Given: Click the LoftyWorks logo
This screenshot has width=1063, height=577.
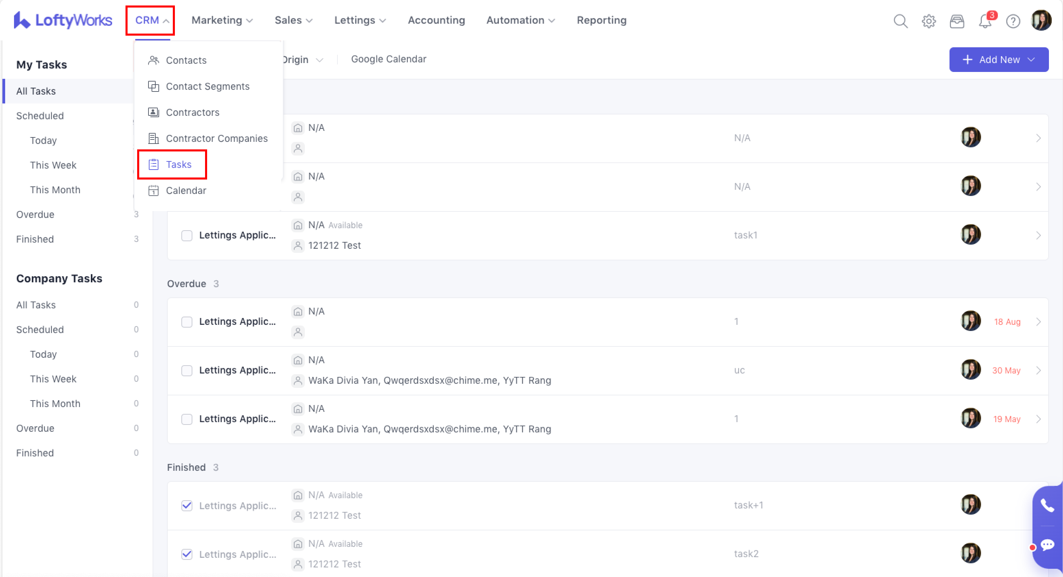Looking at the screenshot, I should [63, 20].
